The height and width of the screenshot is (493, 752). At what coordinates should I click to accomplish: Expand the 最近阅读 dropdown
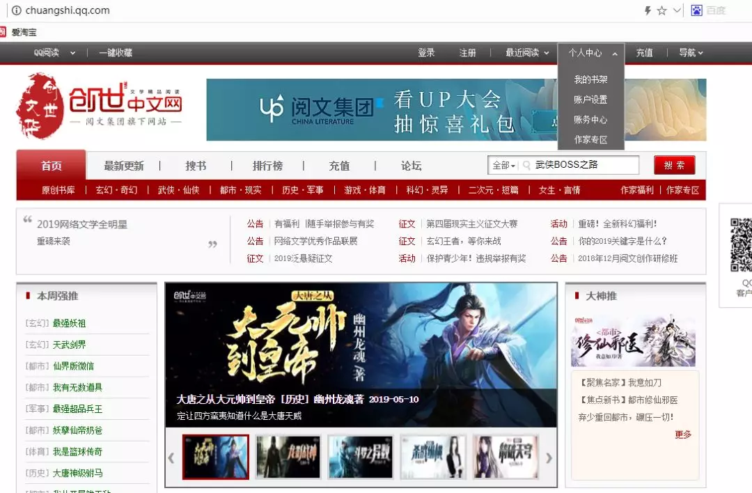[527, 53]
